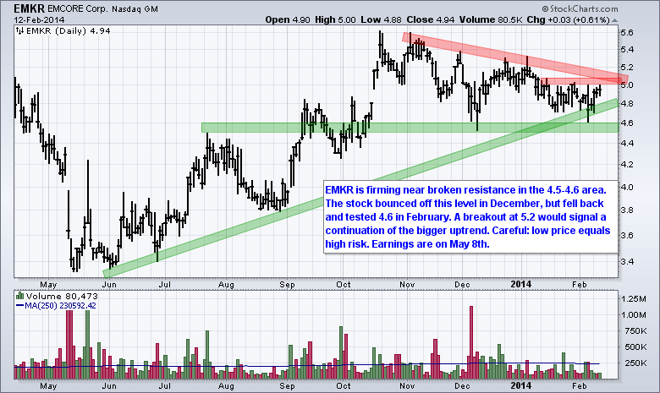Click the price panel's Aug axis label
The width and height of the screenshot is (660, 393).
226,285
